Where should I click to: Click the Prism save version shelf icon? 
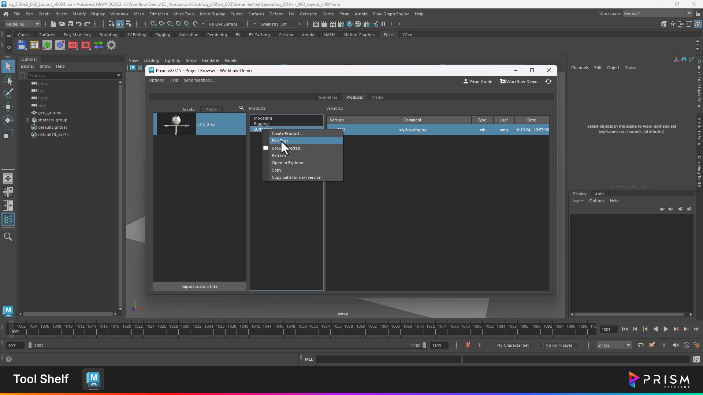pyautogui.click(x=22, y=45)
